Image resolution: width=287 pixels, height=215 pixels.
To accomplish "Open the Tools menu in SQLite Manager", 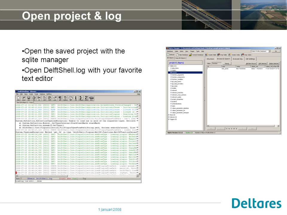I will 198,51.
